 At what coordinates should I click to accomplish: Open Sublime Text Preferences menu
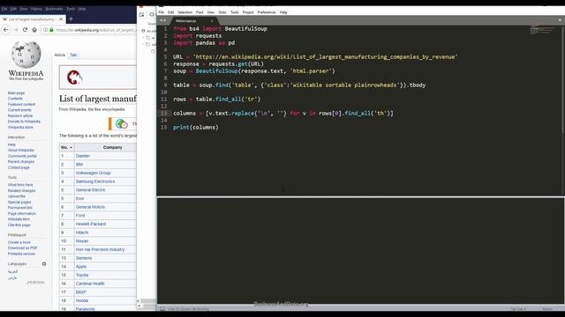pos(267,12)
